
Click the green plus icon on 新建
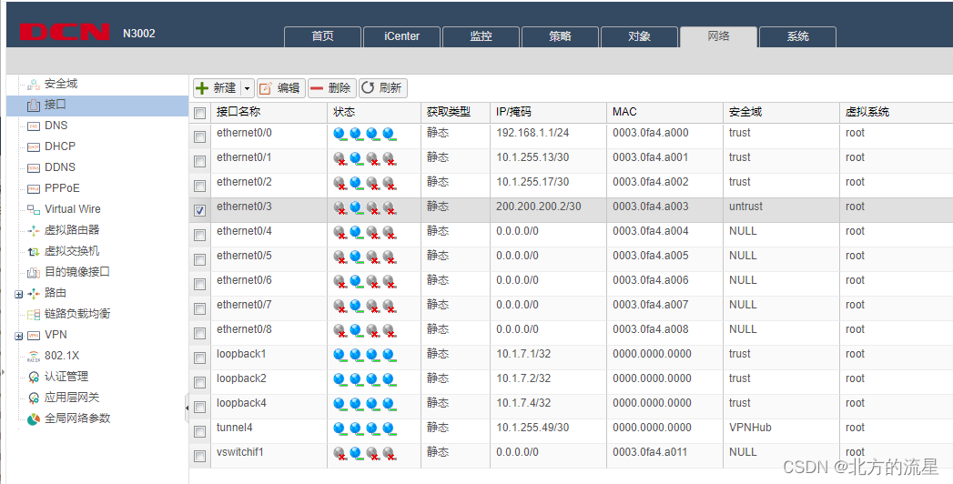point(202,88)
